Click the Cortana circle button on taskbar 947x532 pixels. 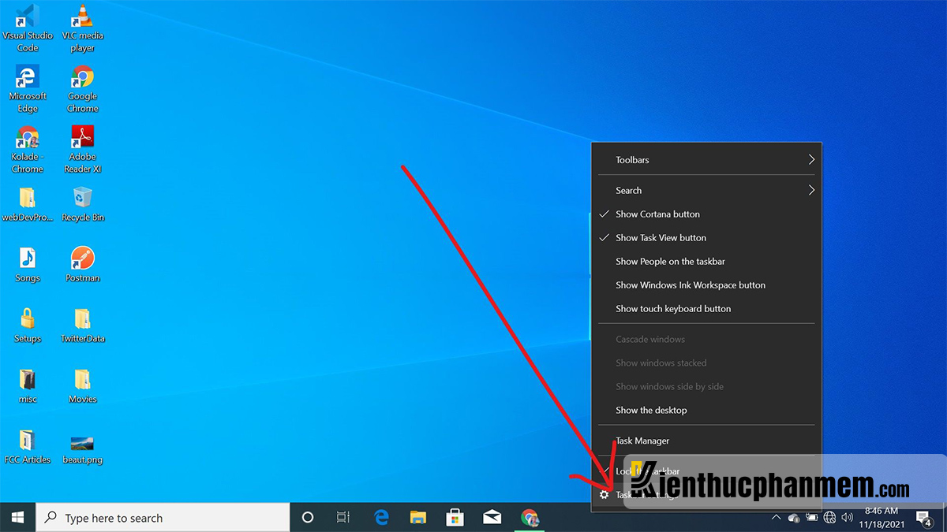(308, 517)
